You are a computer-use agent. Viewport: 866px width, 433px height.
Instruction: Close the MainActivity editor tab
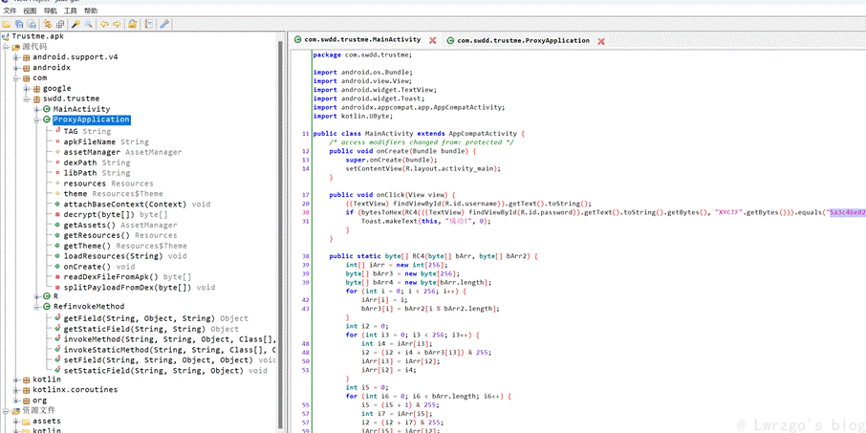click(433, 40)
